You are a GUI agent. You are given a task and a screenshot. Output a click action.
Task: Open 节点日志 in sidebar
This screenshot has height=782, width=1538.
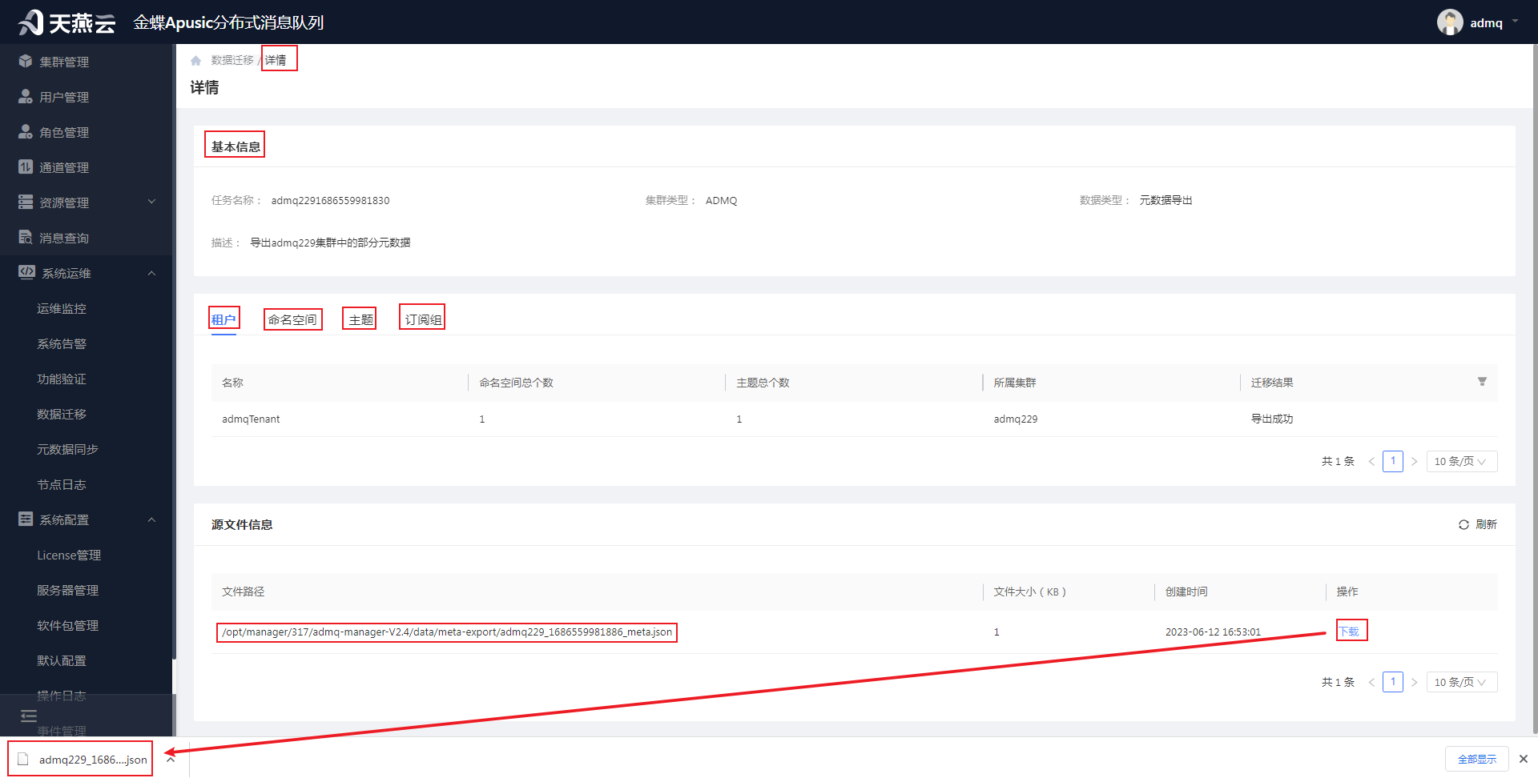pos(62,484)
